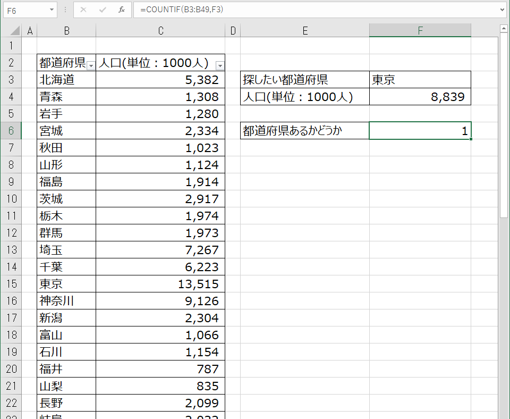Open the 人口(単位：1000人) column filter dropdown

[x=219, y=64]
